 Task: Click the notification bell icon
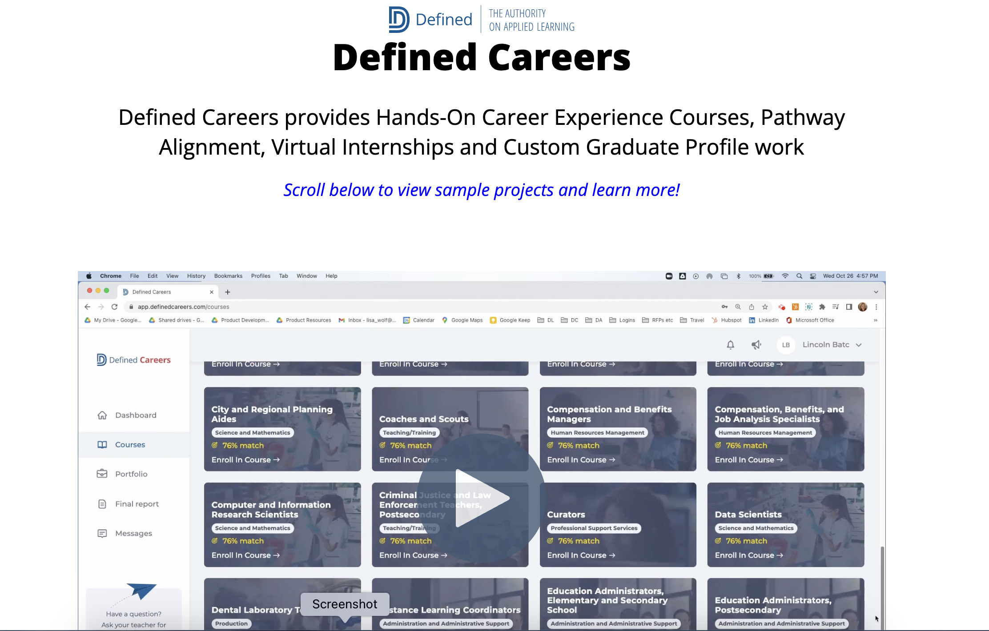731,345
